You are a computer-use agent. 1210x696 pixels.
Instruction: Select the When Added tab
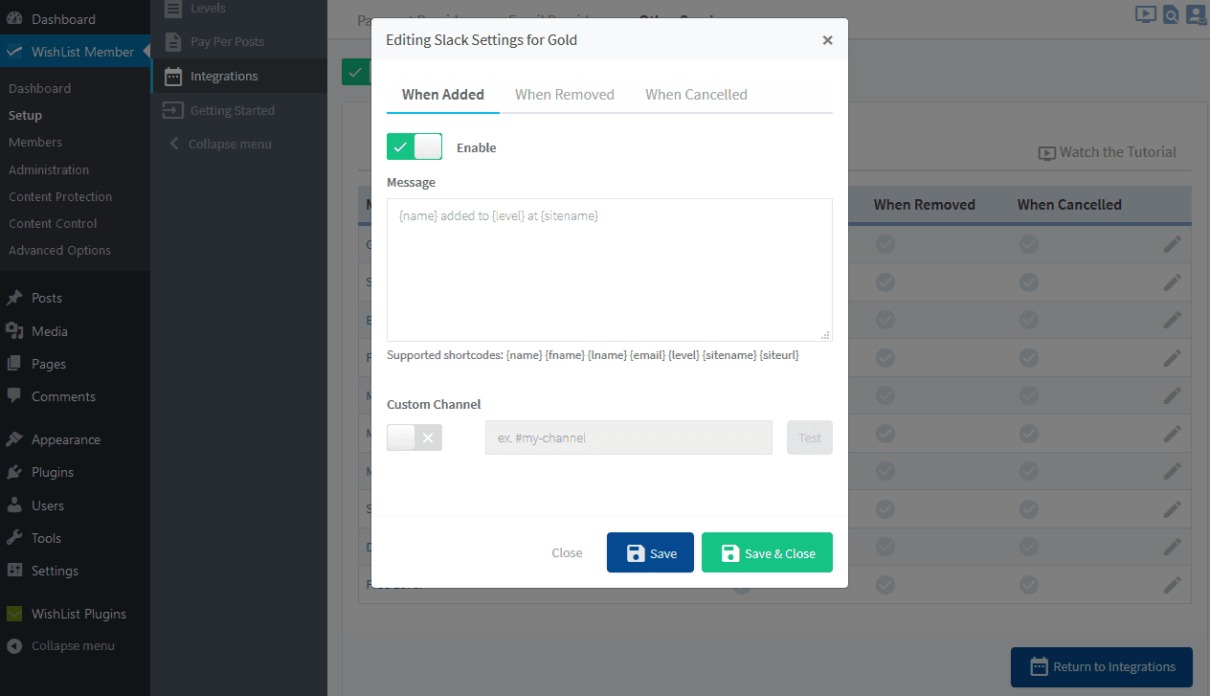[443, 94]
